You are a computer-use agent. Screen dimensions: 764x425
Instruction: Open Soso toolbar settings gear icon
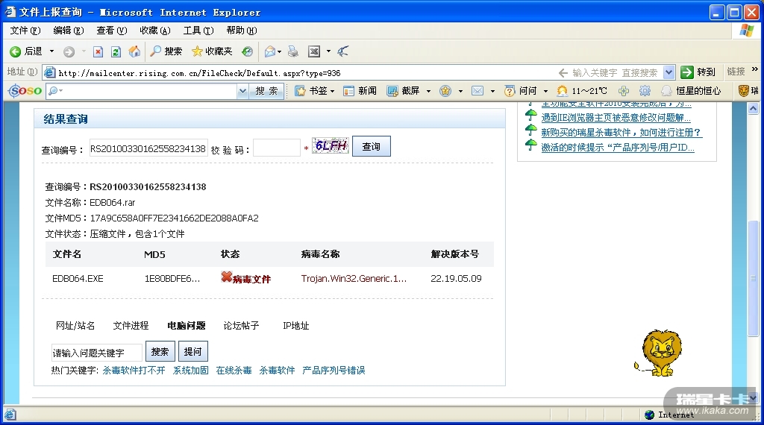tap(645, 90)
